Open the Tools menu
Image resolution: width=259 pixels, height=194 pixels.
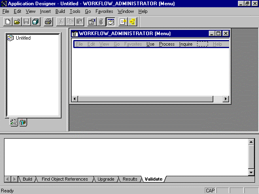(75, 11)
